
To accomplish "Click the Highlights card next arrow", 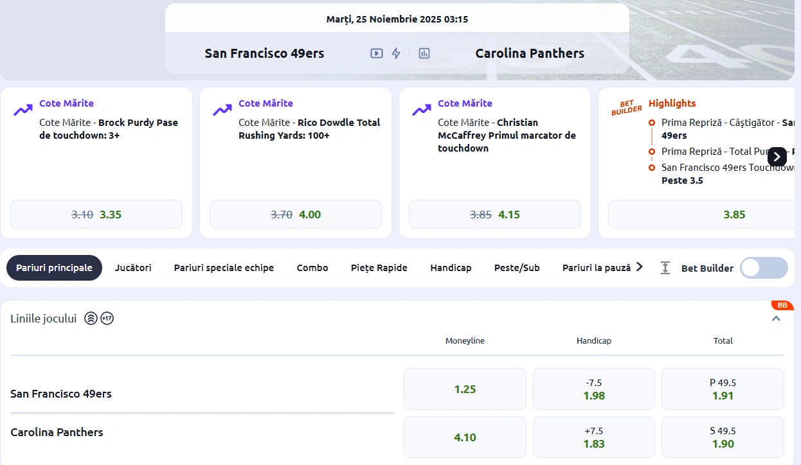I will 776,157.
